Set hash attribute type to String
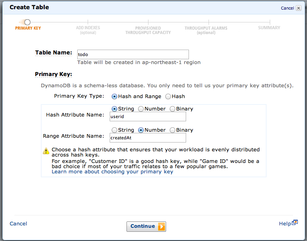 114,109
